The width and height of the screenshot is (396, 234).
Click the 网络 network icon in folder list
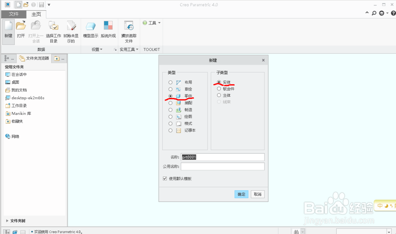click(x=8, y=136)
